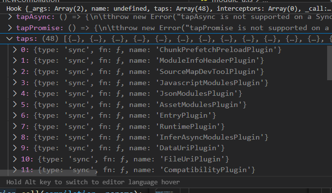
Task: Expand the tapAsync property chevron
Action: tap(10, 17)
